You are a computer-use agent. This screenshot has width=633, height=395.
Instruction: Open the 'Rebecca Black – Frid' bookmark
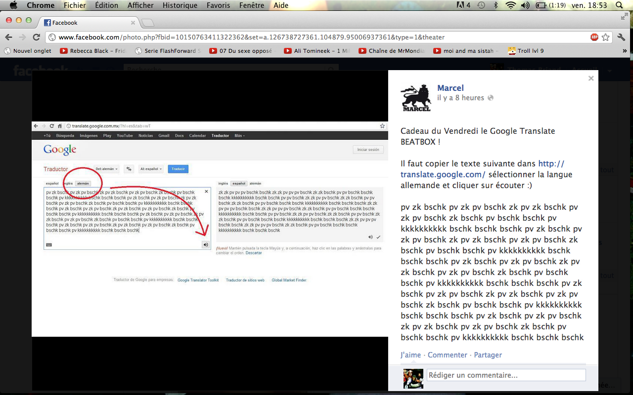pos(92,51)
